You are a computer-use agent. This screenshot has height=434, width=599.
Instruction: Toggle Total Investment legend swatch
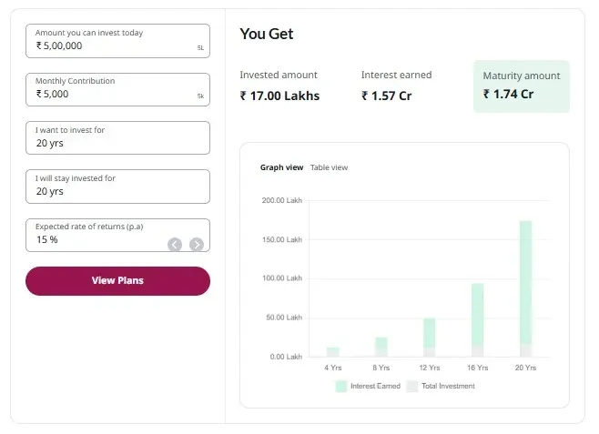(x=412, y=386)
